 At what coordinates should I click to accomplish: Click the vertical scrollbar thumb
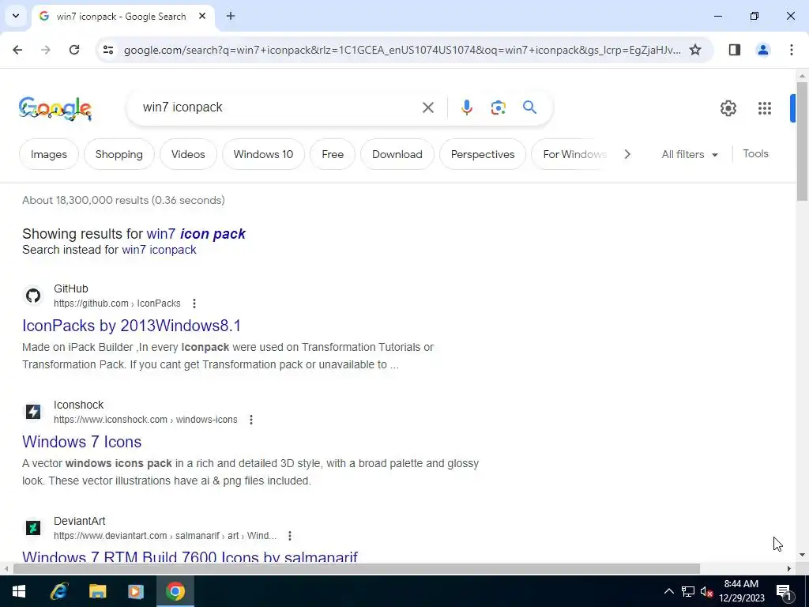pos(802,141)
